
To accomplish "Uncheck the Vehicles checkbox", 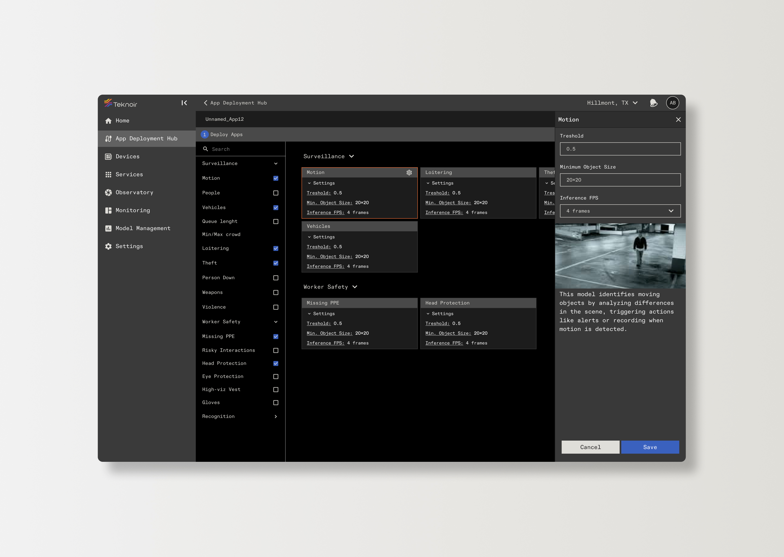I will coord(276,208).
